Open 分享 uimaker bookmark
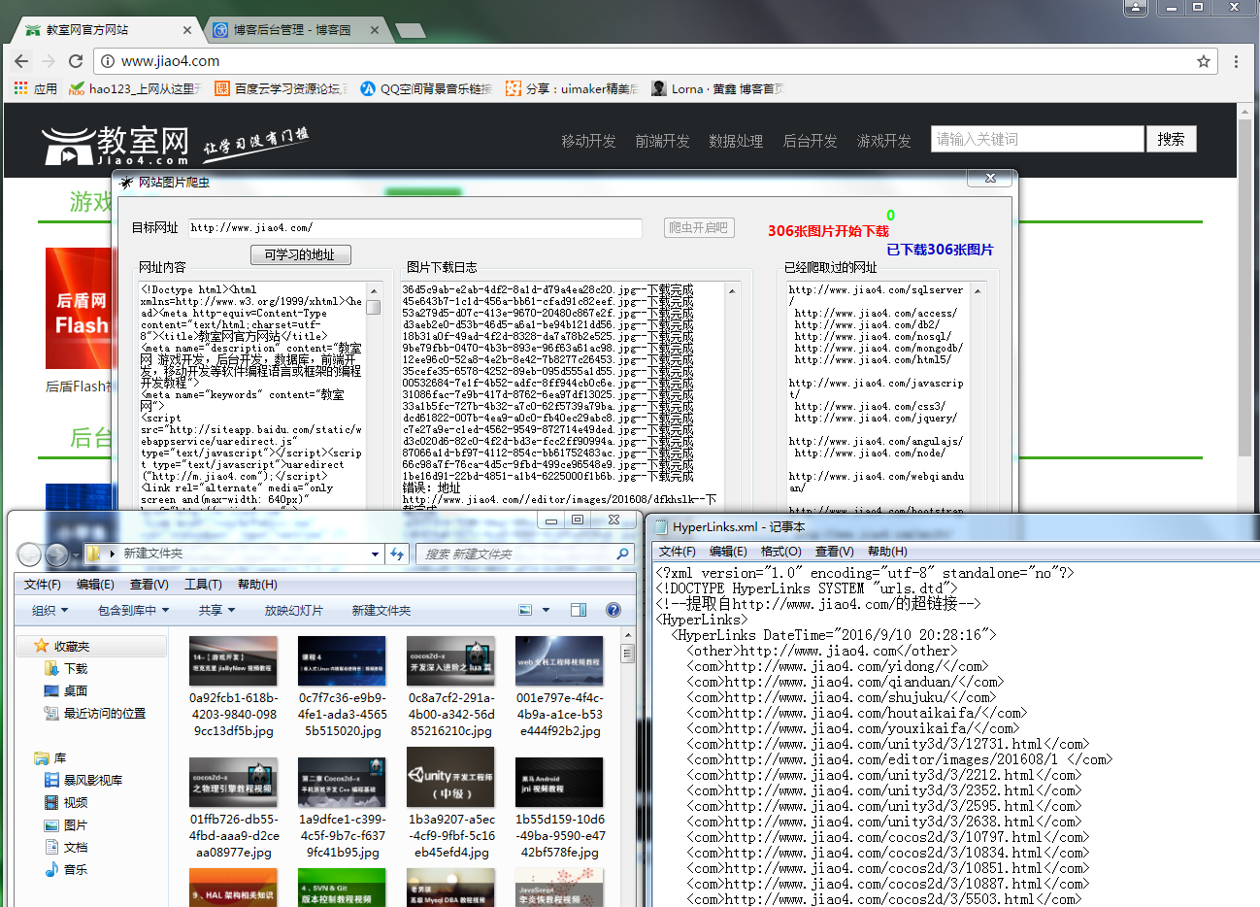The image size is (1260, 907). pyautogui.click(x=572, y=88)
